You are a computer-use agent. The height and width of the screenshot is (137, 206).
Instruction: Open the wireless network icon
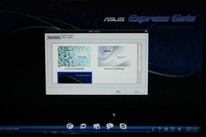click(173, 129)
